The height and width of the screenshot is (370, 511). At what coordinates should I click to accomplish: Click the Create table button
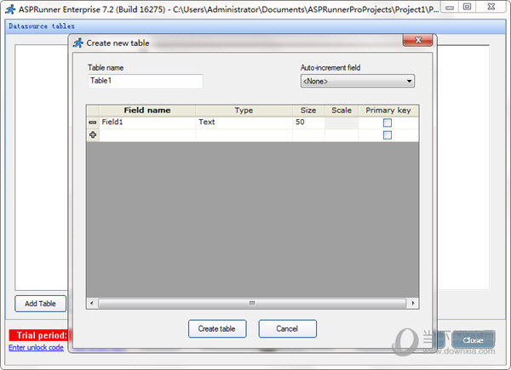[217, 328]
